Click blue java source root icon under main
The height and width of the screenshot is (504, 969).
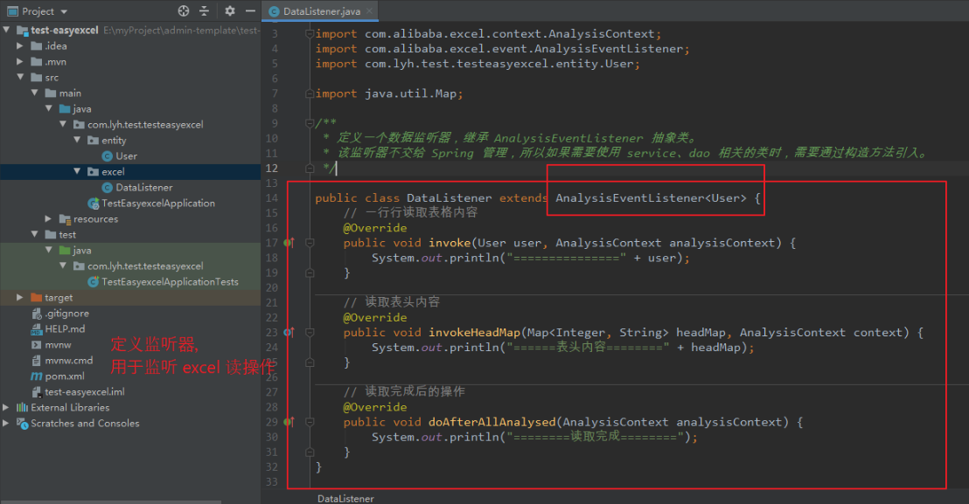coord(65,109)
